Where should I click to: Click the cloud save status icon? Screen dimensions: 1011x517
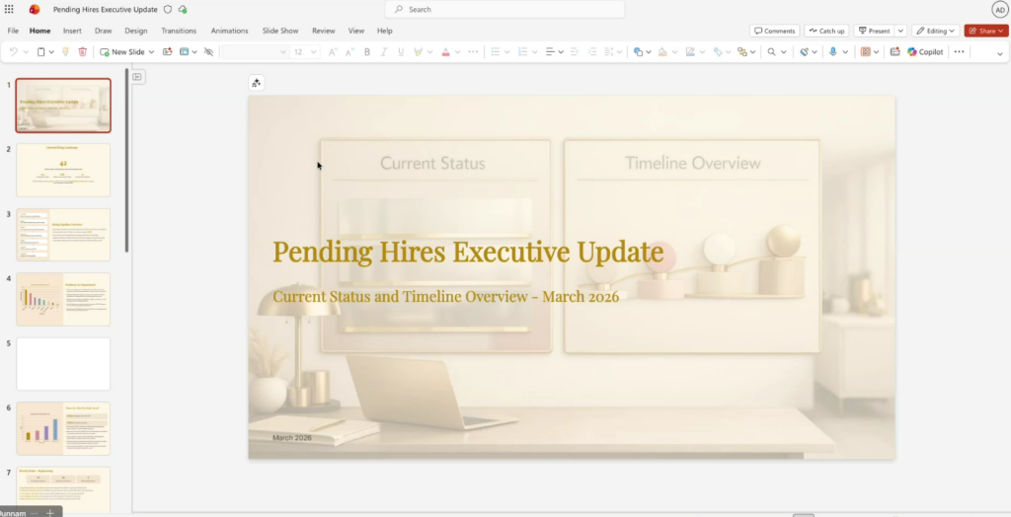[x=183, y=10]
